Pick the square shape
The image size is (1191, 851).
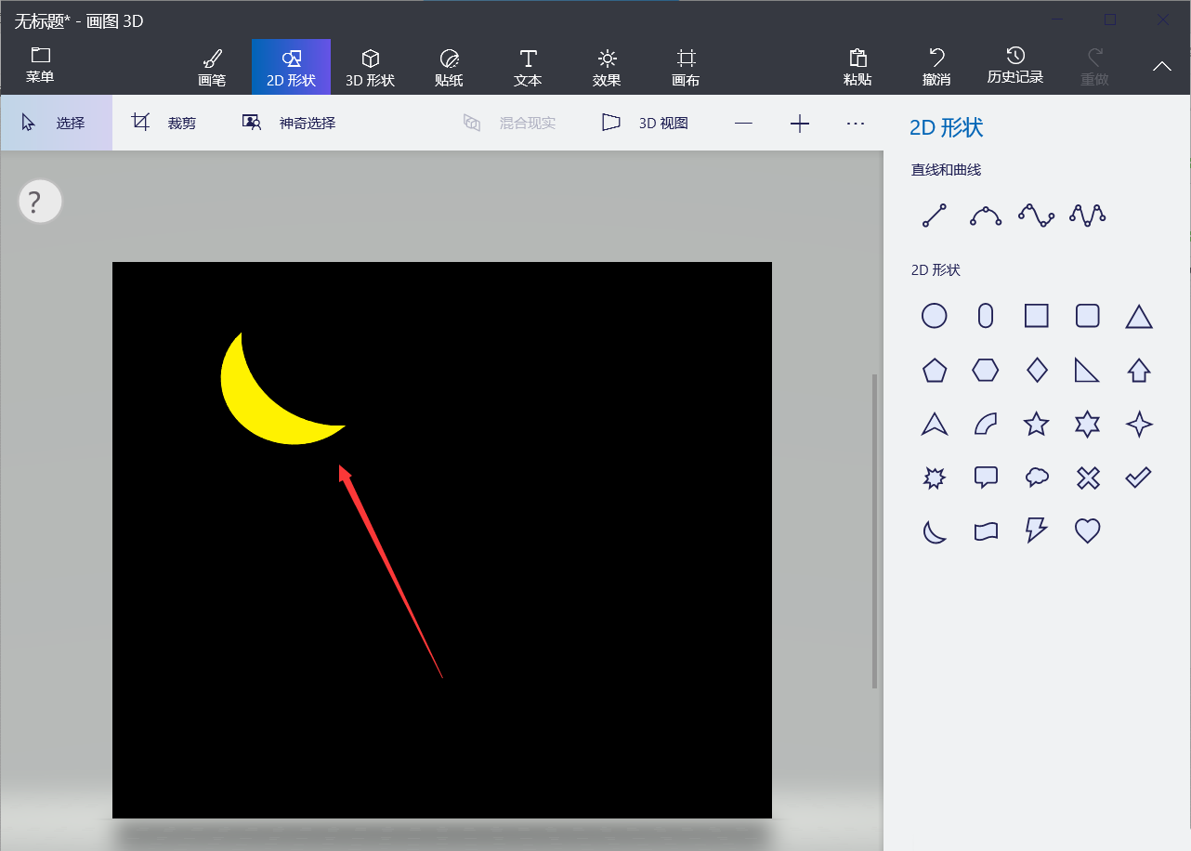click(1037, 316)
